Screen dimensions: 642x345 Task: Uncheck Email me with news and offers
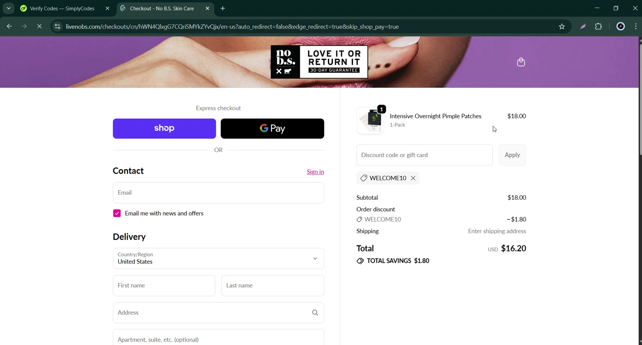coord(117,213)
